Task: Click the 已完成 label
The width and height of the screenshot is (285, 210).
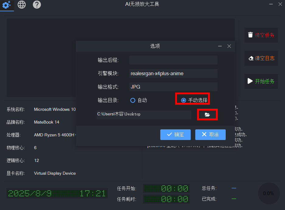Action: pyautogui.click(x=209, y=199)
